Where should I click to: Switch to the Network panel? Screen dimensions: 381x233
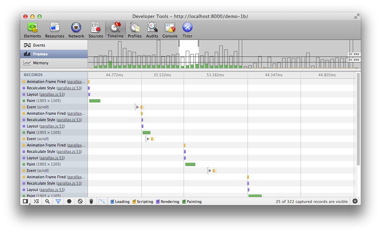76,30
